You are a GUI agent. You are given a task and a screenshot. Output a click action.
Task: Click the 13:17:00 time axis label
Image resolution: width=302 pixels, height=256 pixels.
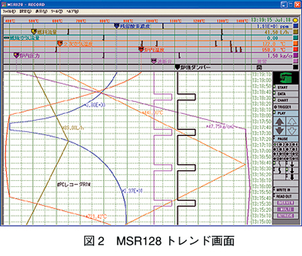click(x=262, y=151)
